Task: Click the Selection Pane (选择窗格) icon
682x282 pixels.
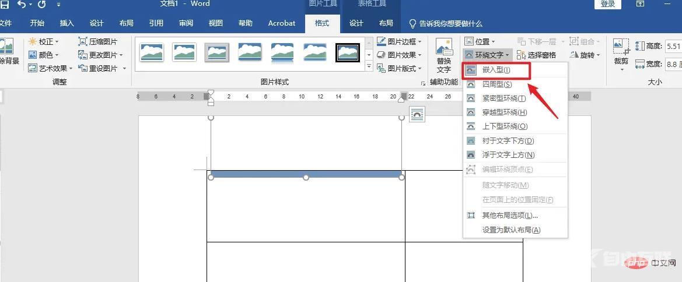Action: click(x=522, y=55)
